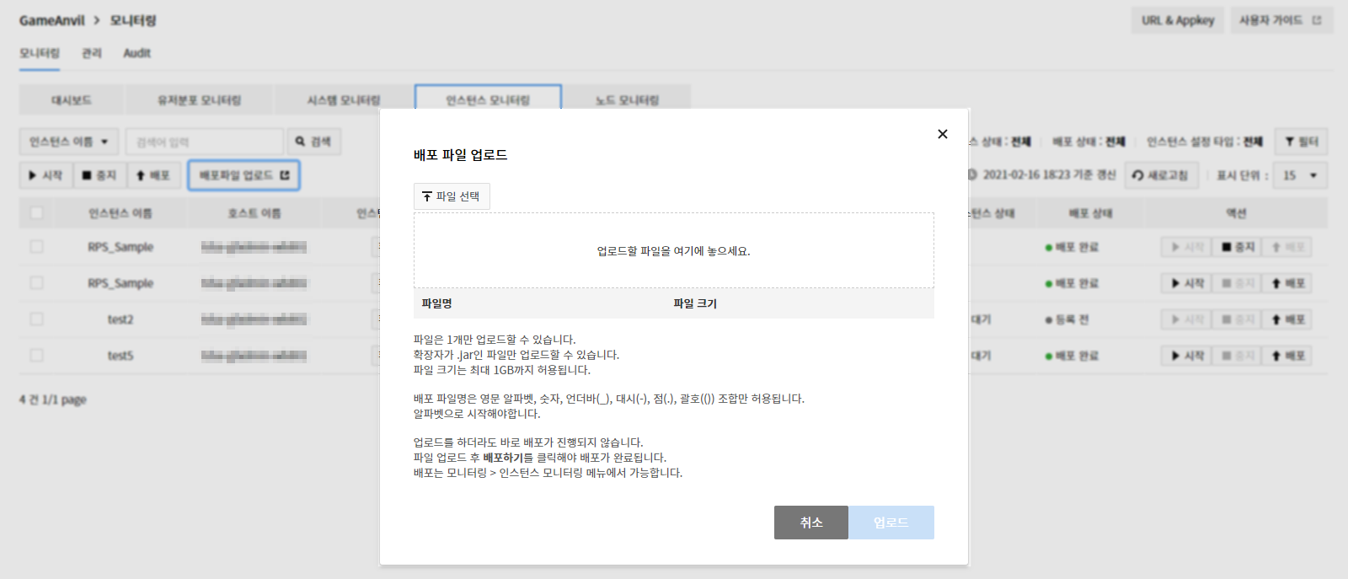Image resolution: width=1348 pixels, height=579 pixels.
Task: Click the 인스턴스 이름 column header
Action: click(120, 213)
